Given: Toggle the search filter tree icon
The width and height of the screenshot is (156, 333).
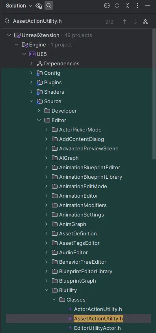Looking at the screenshot, I should click(145, 22).
